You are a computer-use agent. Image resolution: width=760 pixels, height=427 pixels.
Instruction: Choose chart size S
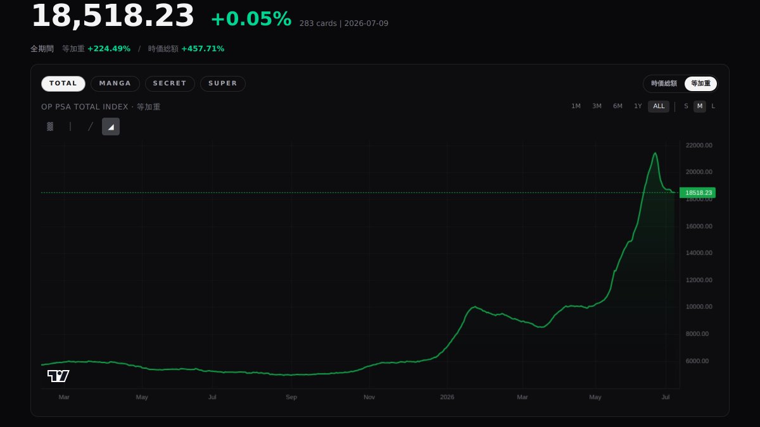pyautogui.click(x=686, y=106)
